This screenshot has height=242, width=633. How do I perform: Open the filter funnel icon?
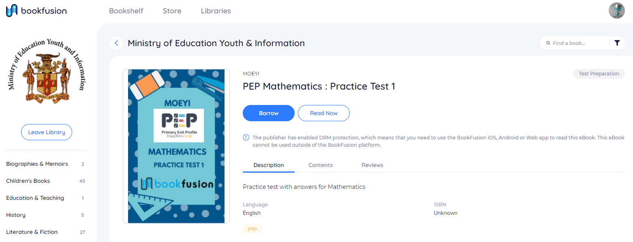617,43
